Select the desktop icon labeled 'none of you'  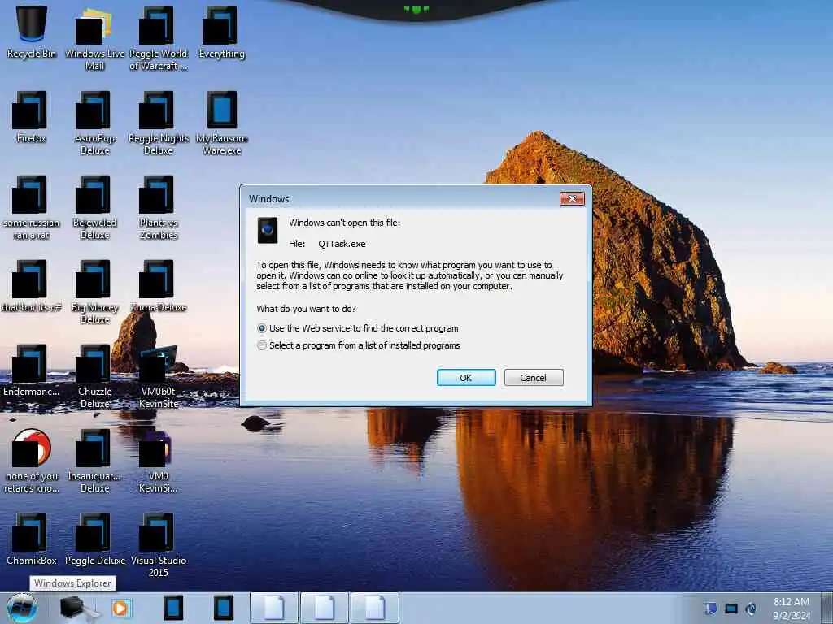32,461
